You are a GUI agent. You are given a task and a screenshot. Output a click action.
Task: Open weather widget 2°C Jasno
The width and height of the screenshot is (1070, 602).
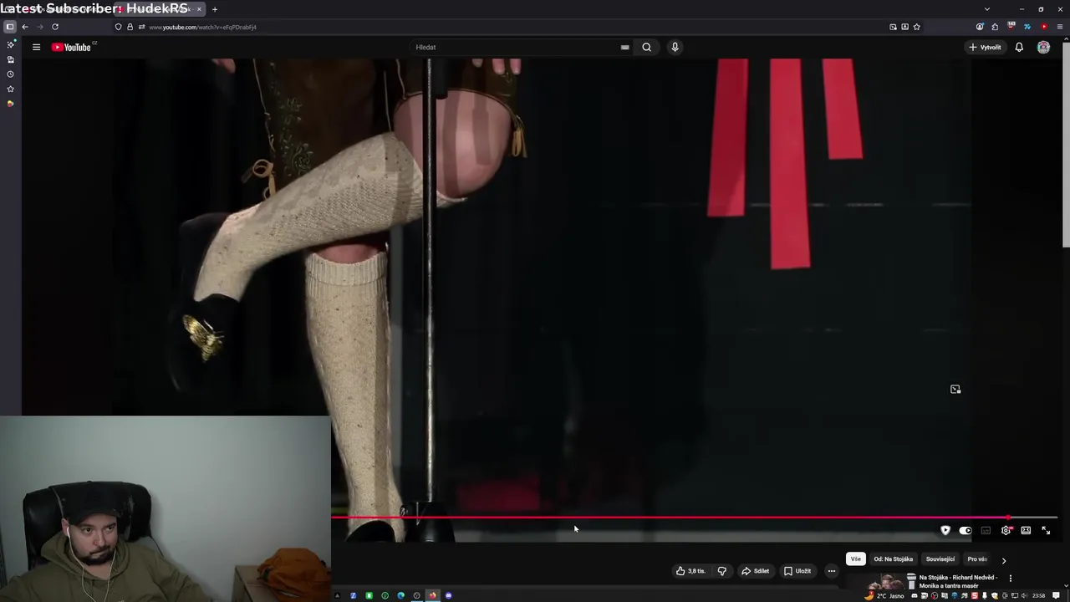pyautogui.click(x=884, y=595)
